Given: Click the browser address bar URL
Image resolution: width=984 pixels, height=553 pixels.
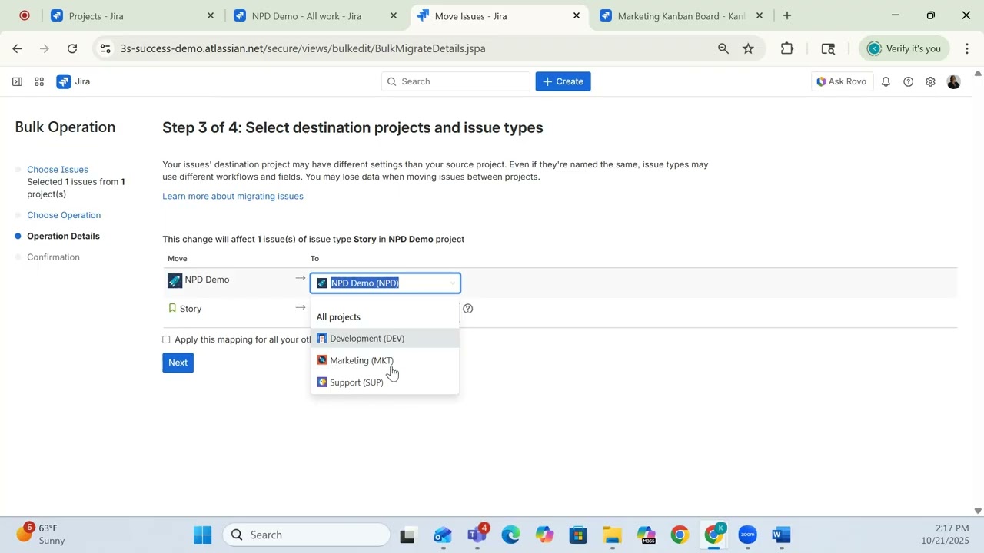Looking at the screenshot, I should coord(303,48).
